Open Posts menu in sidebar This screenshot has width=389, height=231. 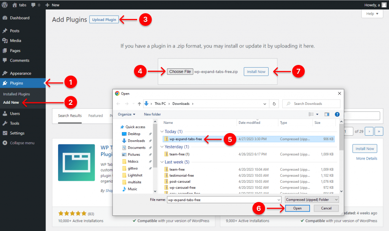click(x=15, y=31)
